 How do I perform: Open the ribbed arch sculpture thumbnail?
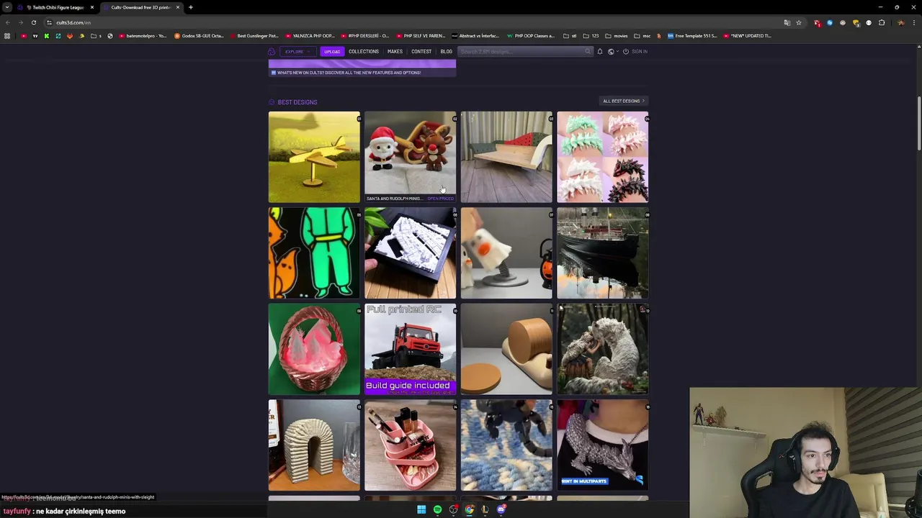[x=314, y=445]
